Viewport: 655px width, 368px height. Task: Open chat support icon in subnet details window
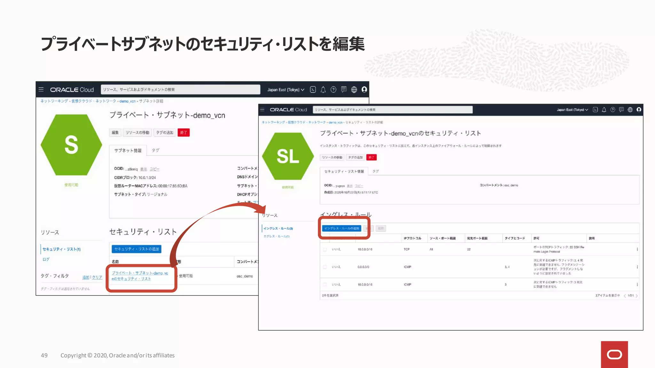pos(344,89)
